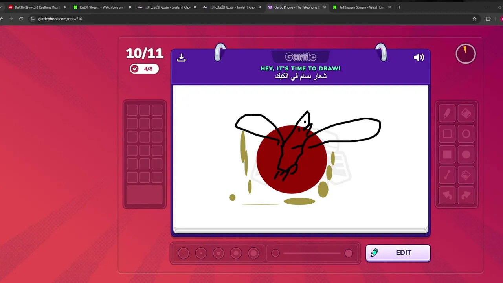Open the Jawlah tab beside Kwt3li Stream tab

tap(166, 7)
